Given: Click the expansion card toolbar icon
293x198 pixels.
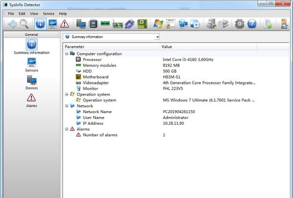Looking at the screenshot, I should tap(118, 24).
